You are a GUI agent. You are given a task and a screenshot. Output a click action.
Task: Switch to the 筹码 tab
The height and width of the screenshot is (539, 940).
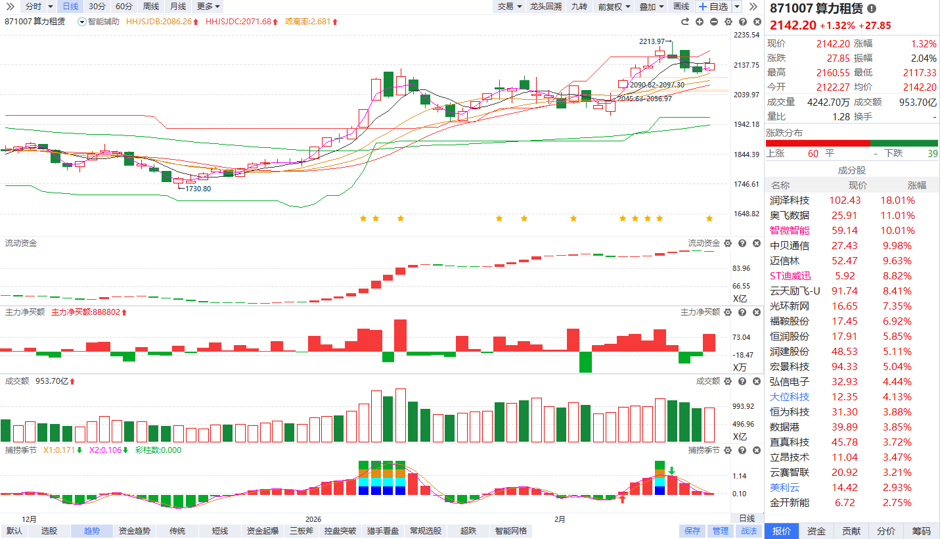pos(922,531)
